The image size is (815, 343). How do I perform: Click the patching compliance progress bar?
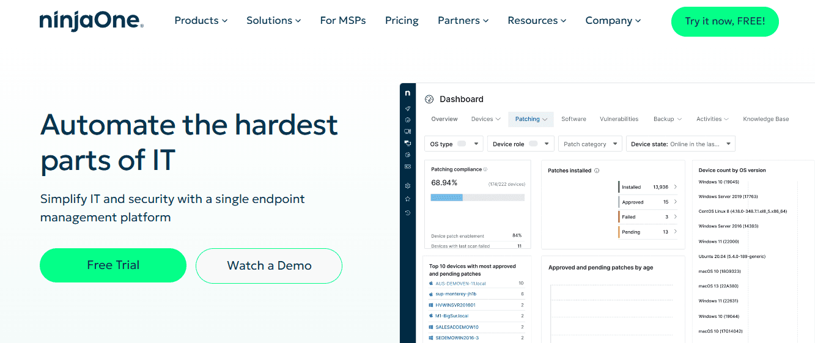(478, 197)
